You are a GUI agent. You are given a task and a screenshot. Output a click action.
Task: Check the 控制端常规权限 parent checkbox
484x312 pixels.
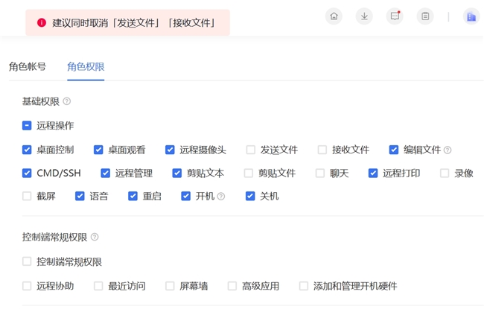tap(27, 261)
